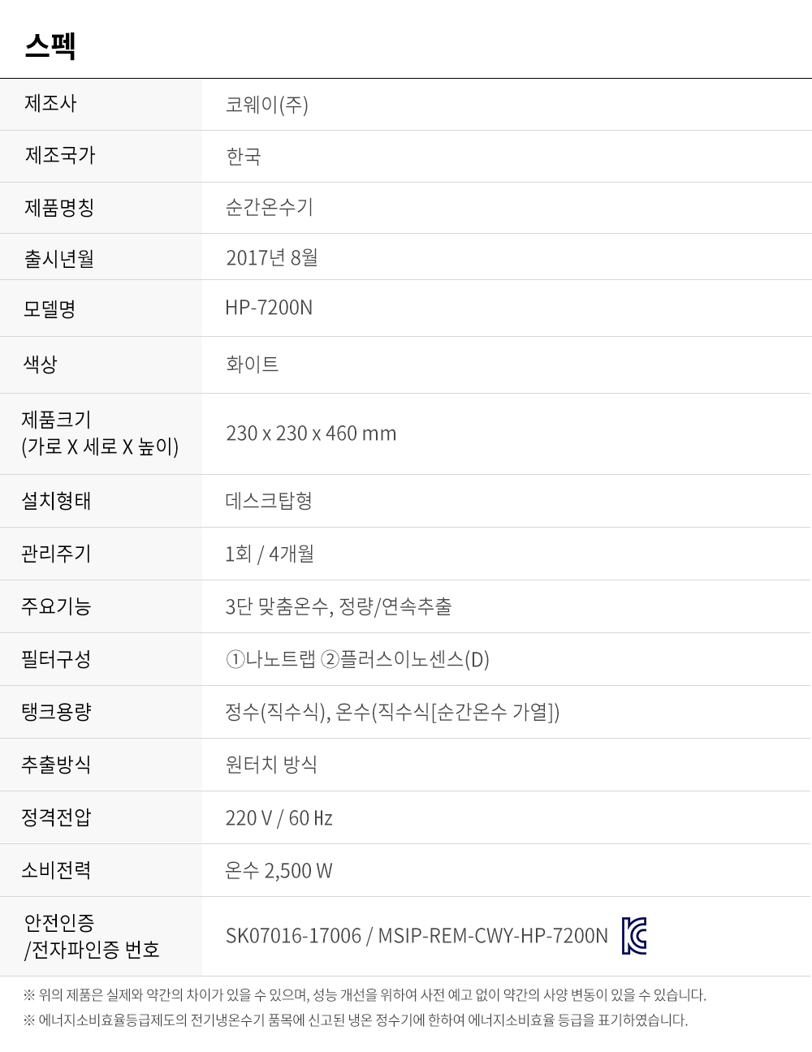Select the 데스크탑형 installation type value

tap(269, 500)
